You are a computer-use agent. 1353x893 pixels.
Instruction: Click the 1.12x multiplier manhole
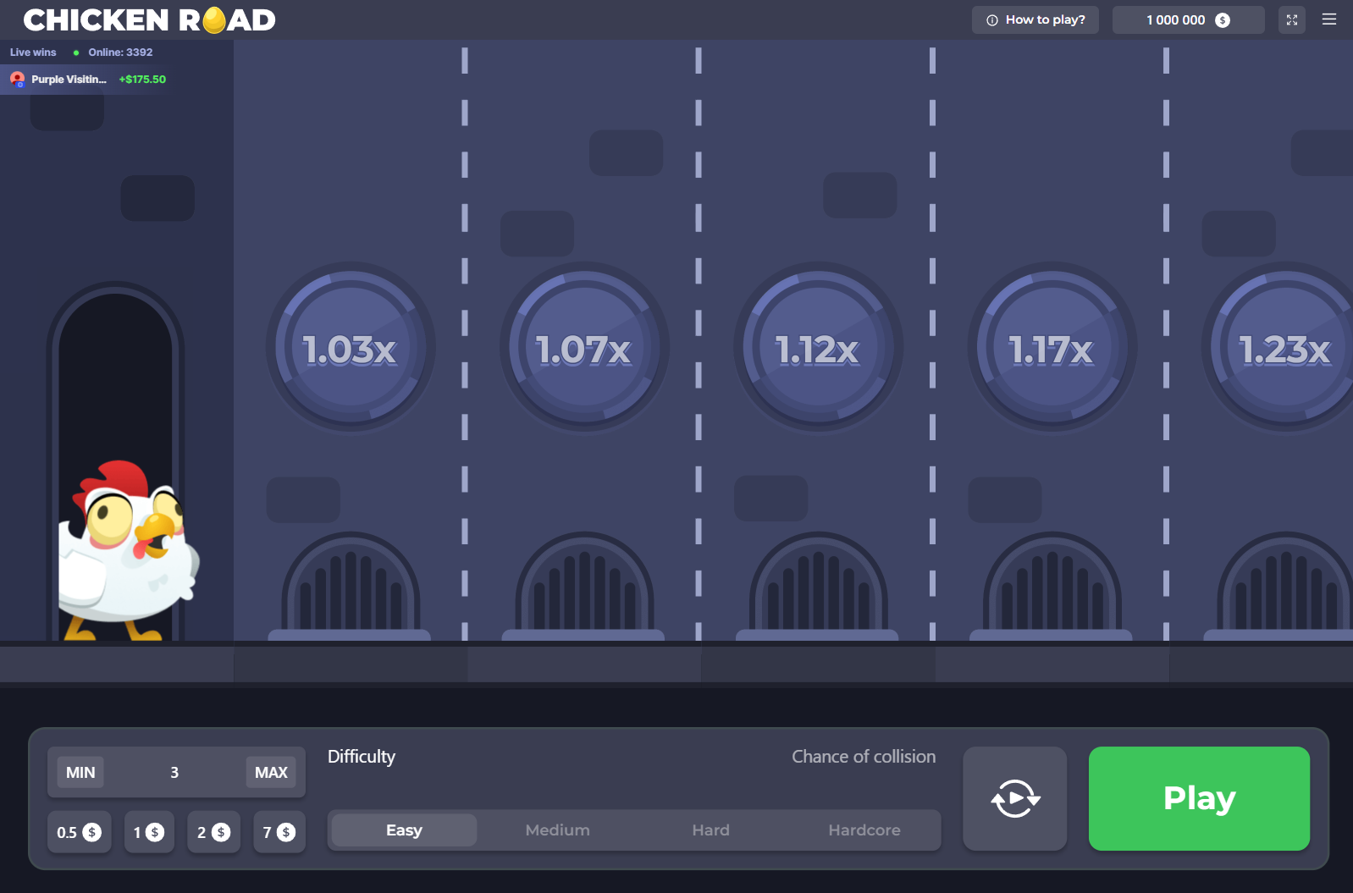(817, 348)
